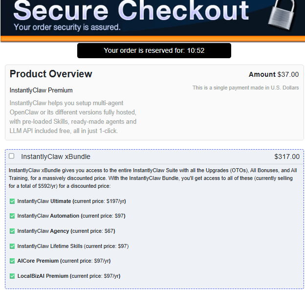Click the InstantlyClaw product description paragraph

73,117
